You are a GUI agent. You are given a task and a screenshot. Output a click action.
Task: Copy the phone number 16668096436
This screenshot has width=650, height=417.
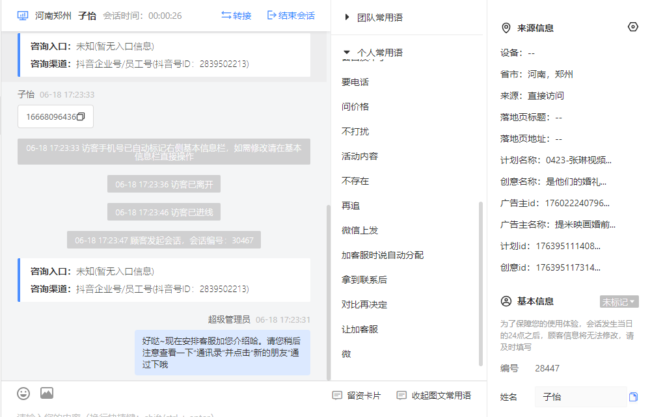[81, 117]
